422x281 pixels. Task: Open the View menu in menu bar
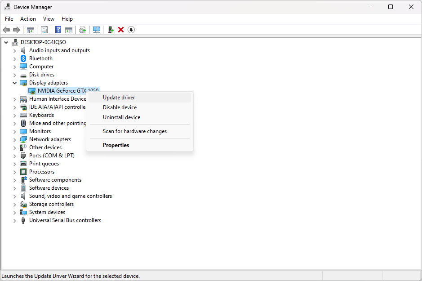(49, 19)
